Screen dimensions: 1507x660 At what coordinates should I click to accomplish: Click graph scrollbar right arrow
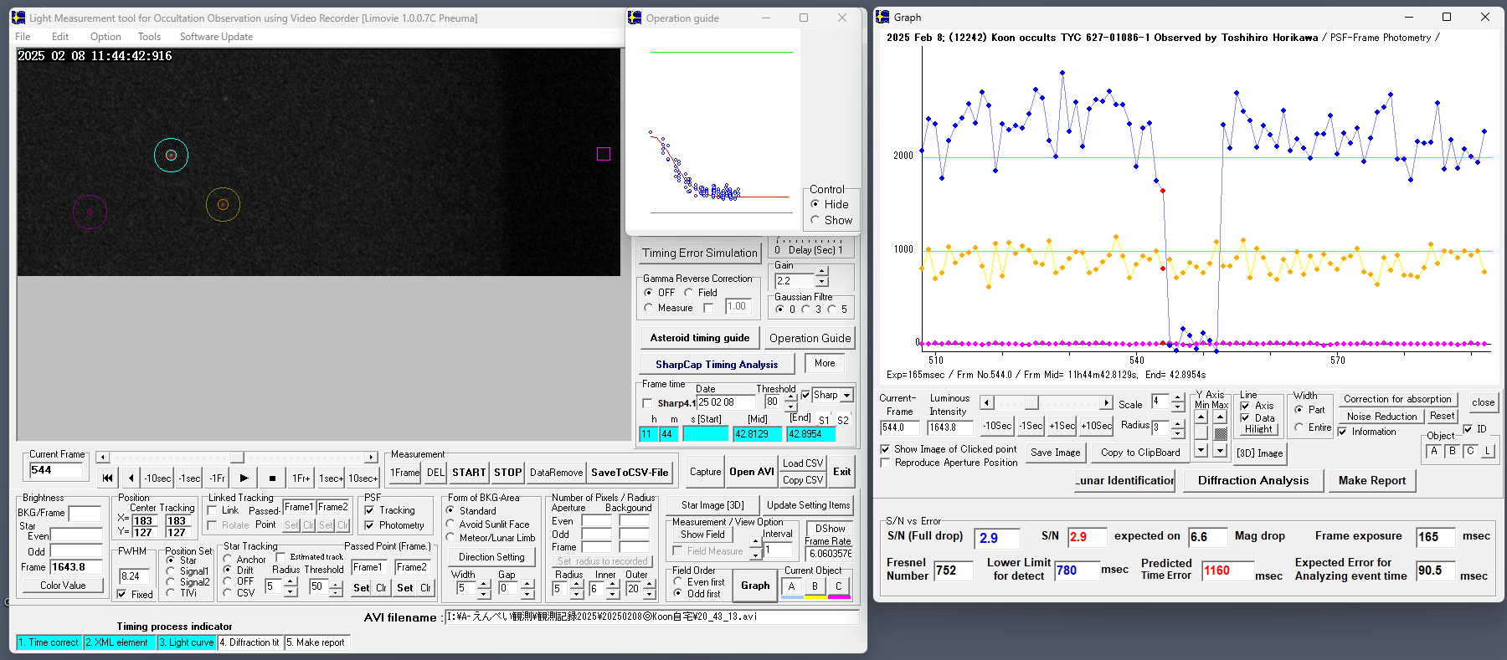[1106, 403]
